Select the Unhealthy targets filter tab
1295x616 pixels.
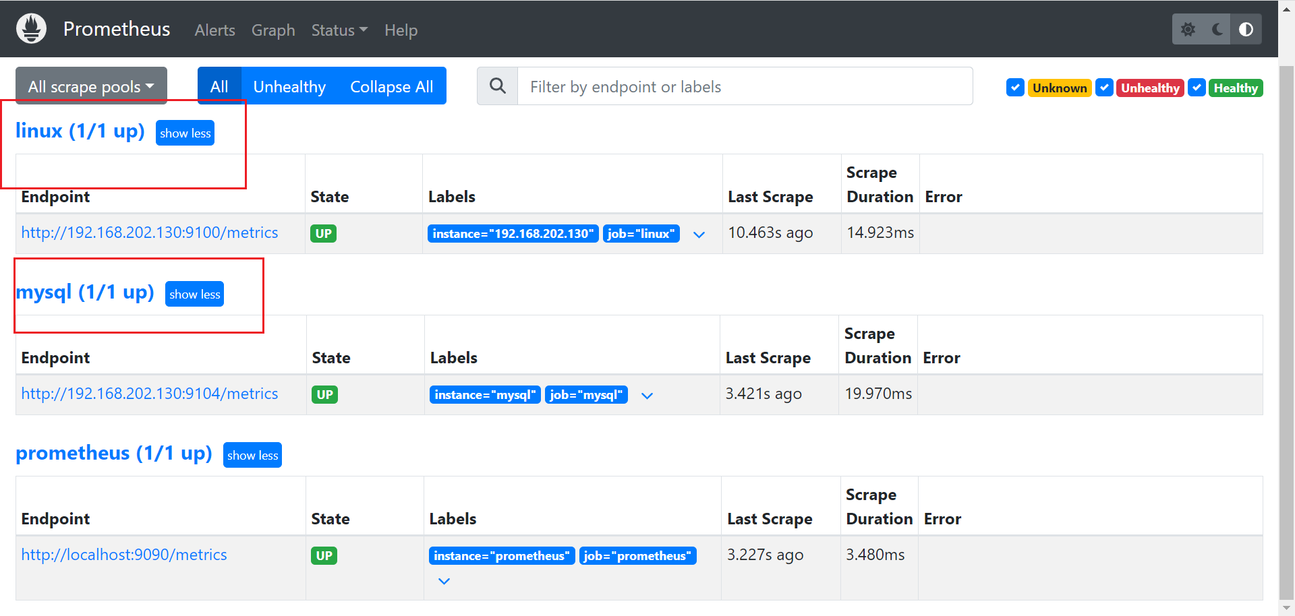click(x=289, y=86)
